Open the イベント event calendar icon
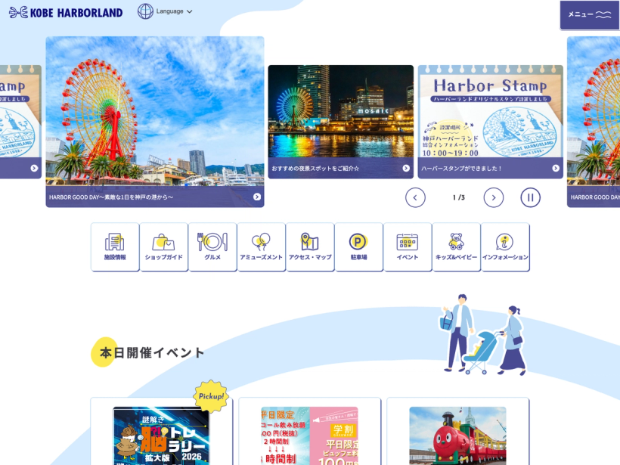 pyautogui.click(x=408, y=246)
